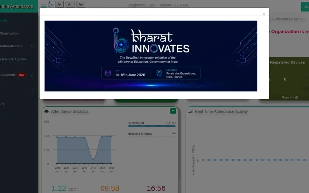Viewport: 309px width, 193px height.
Task: Click the Verified User progress bar
Action: (x=152, y=126)
